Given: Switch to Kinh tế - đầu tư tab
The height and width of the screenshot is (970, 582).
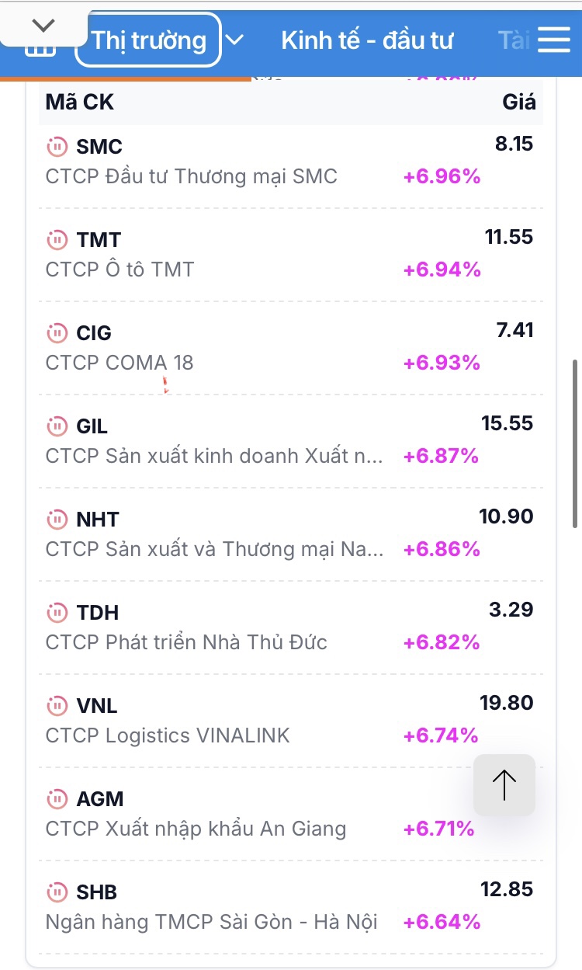Looking at the screenshot, I should click(367, 40).
